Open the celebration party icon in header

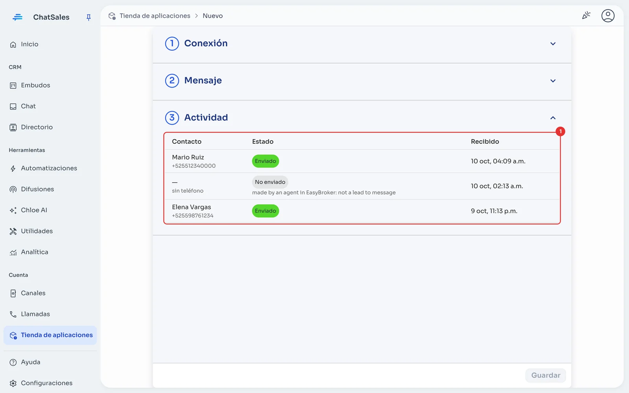point(586,16)
